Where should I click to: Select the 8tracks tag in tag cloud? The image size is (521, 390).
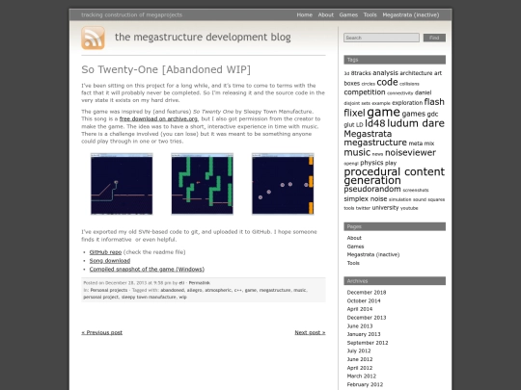coord(361,73)
